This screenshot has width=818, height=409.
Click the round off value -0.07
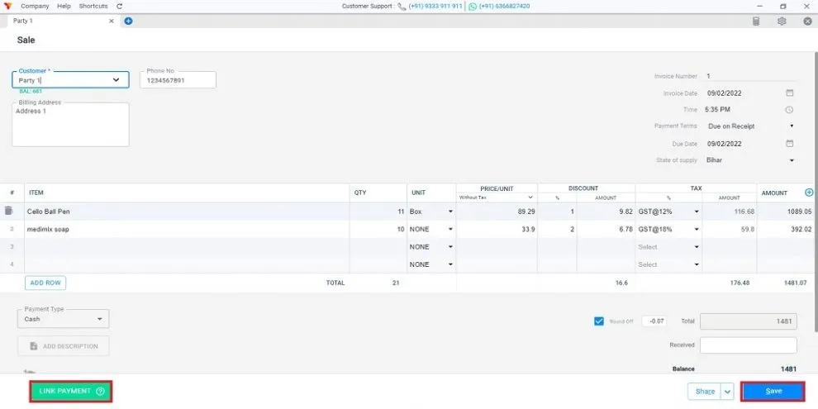(x=654, y=321)
